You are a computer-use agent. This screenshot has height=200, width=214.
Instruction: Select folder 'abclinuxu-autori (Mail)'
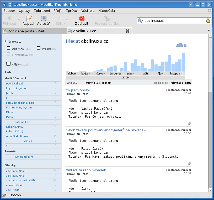click(x=20, y=181)
